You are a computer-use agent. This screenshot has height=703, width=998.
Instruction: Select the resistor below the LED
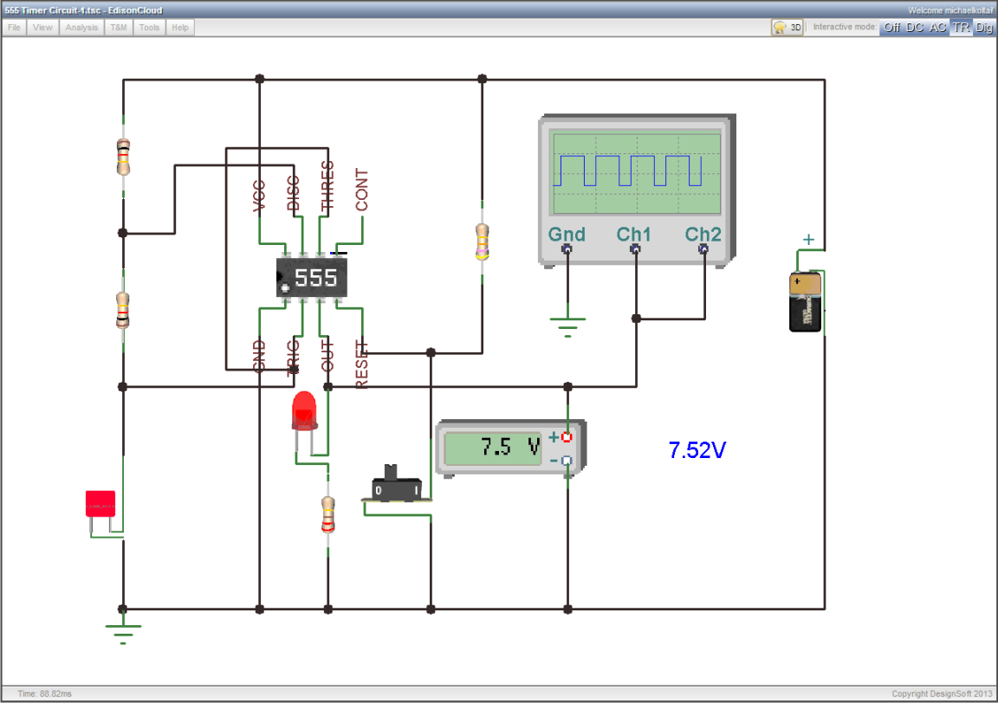327,514
